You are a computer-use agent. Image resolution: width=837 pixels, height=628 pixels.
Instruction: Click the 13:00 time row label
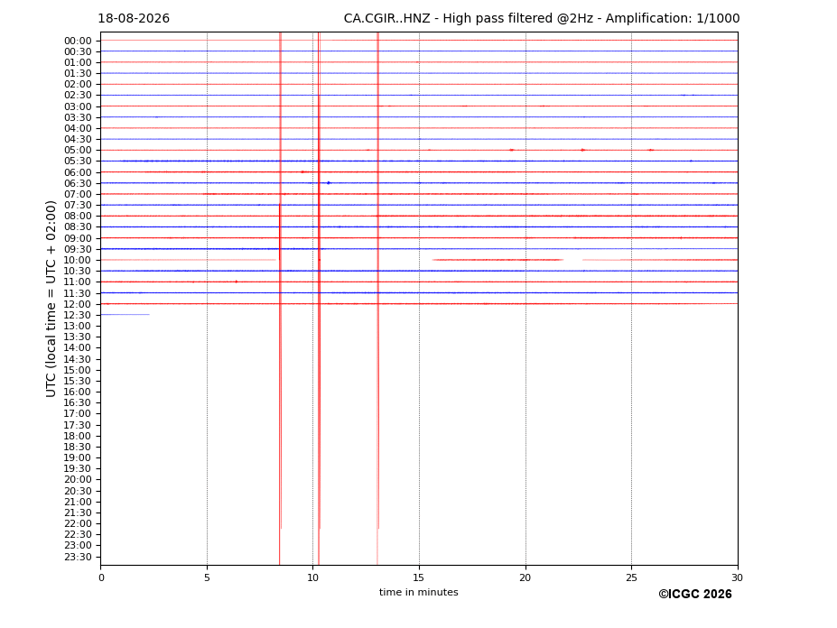click(78, 326)
